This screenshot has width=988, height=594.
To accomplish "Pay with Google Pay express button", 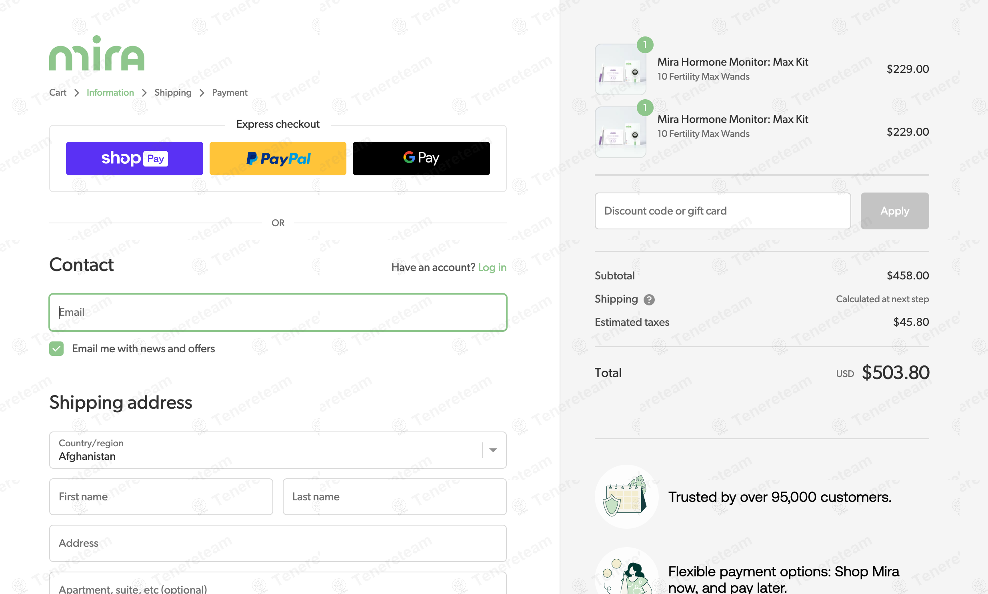I will (421, 159).
